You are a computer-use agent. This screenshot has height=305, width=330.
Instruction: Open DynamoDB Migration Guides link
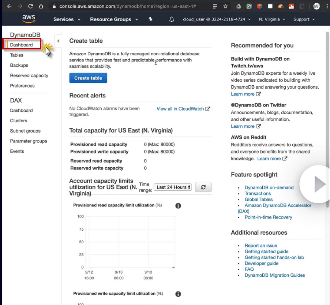coord(275,275)
